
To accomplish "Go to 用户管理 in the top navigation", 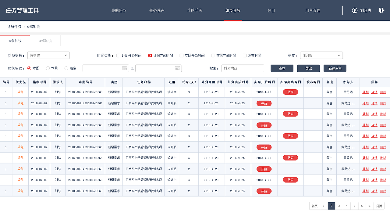I will click(313, 10).
